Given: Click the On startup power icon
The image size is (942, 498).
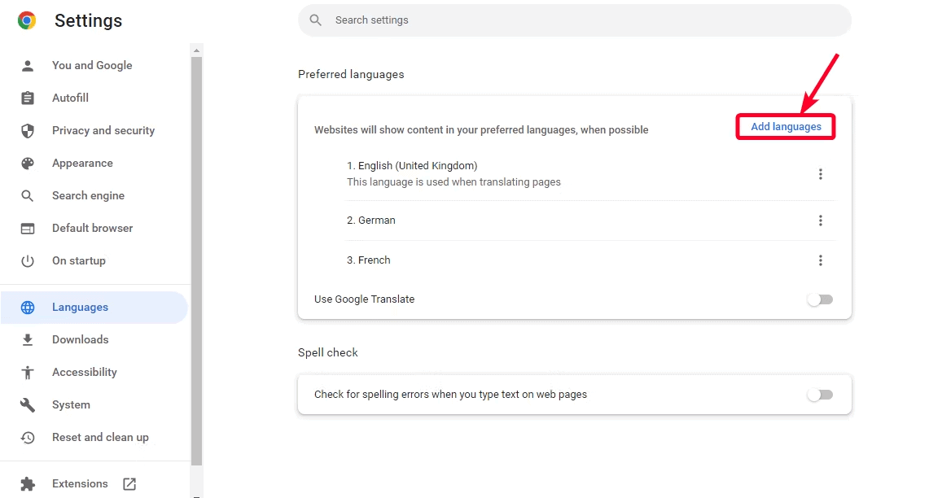Looking at the screenshot, I should click(28, 260).
